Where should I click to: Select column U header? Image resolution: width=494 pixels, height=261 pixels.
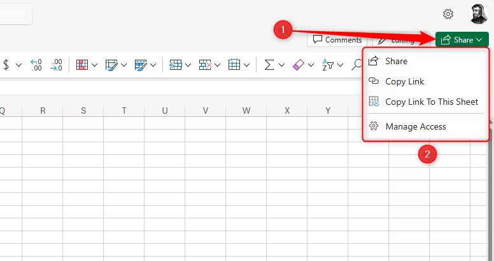coord(165,110)
